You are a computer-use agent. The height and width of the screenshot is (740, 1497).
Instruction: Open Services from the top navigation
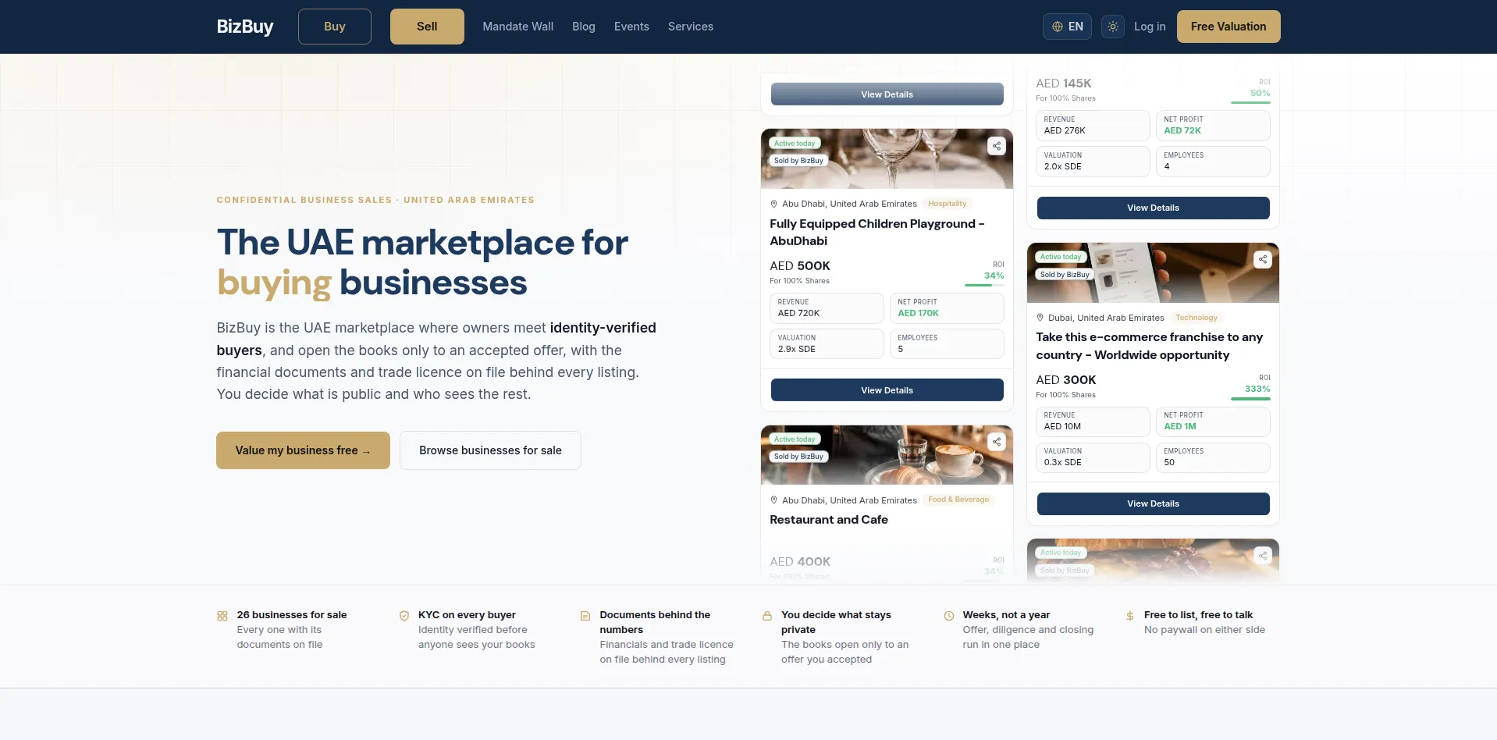click(691, 27)
